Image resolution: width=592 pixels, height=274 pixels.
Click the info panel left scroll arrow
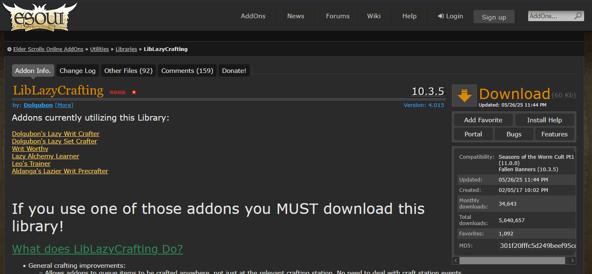click(456, 261)
